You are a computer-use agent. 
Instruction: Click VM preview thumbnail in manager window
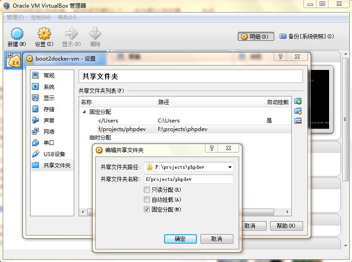coord(320,99)
